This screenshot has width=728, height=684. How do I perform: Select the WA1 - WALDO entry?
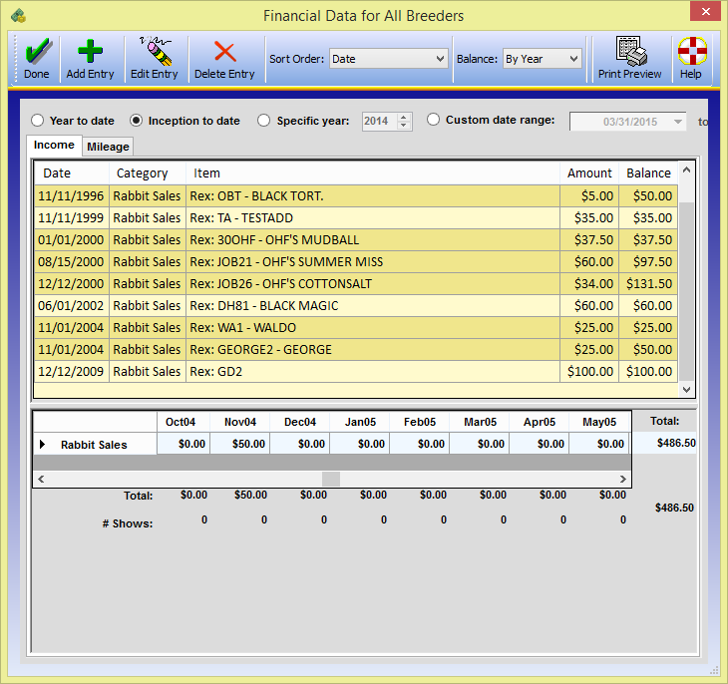point(356,327)
